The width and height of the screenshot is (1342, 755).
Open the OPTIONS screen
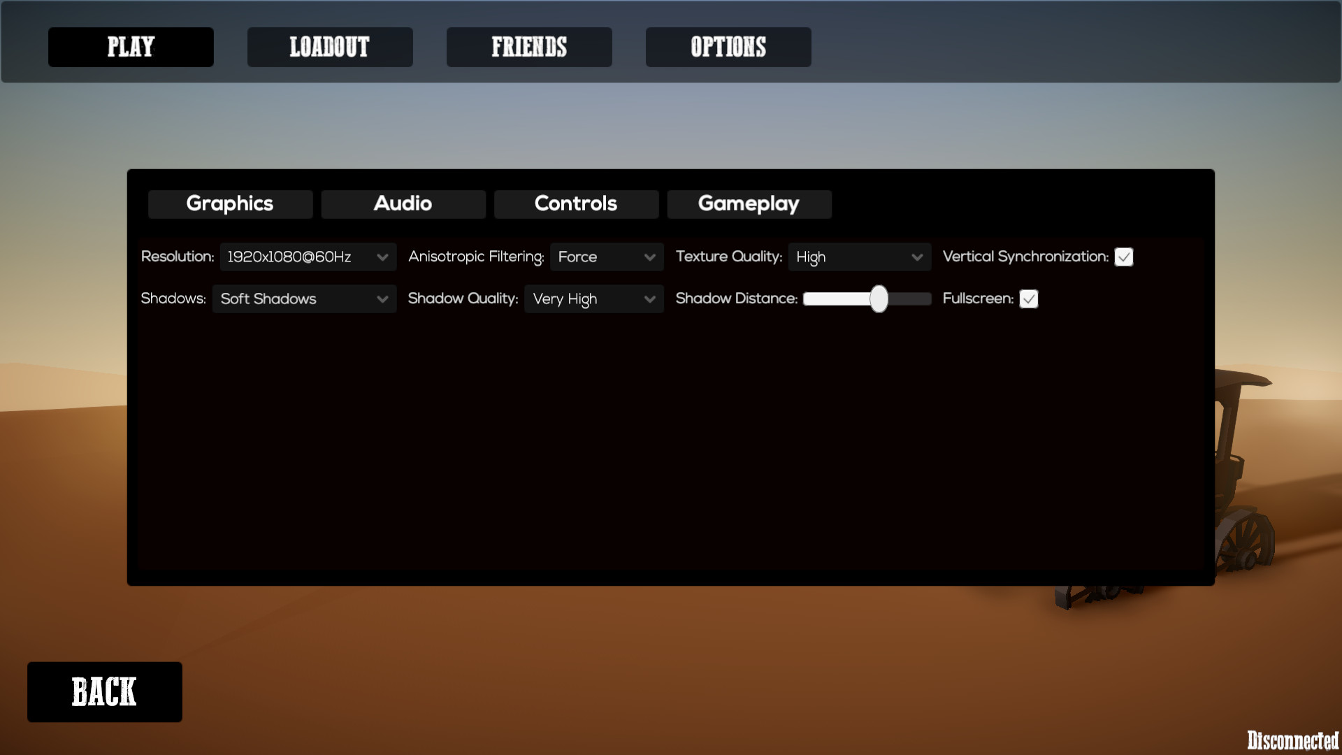[x=728, y=47]
